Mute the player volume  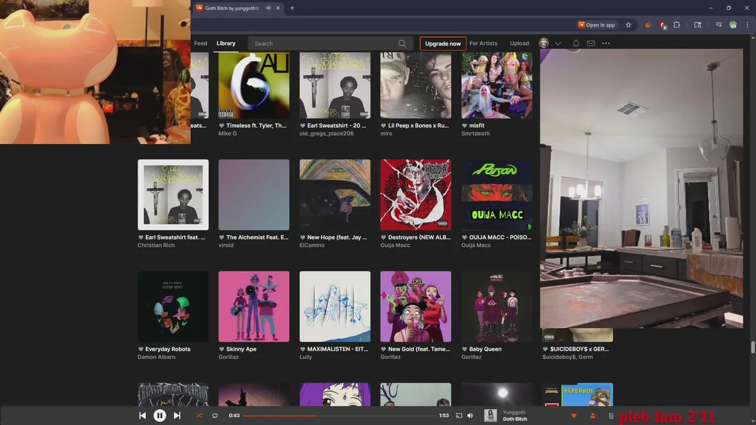470,416
